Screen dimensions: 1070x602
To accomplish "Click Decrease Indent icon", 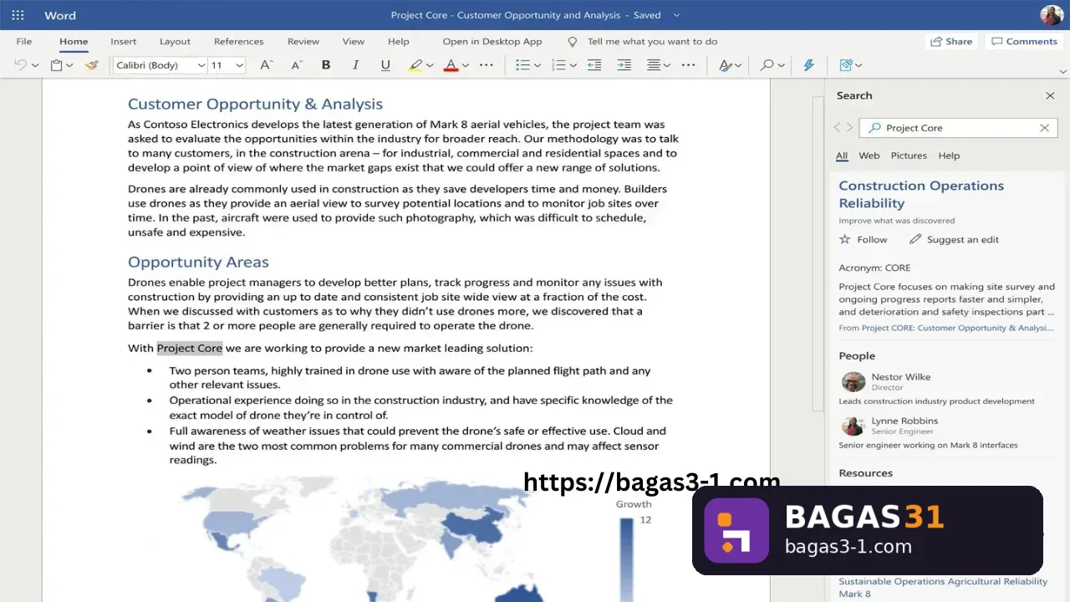I will pos(594,65).
